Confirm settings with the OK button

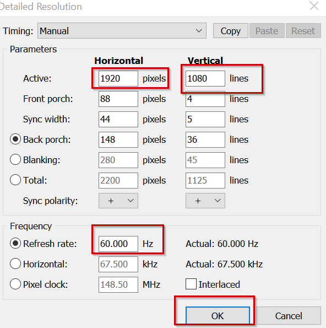[218, 316]
